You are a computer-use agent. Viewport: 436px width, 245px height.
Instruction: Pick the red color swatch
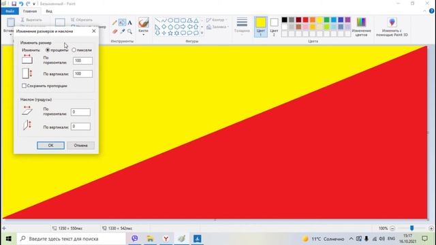306,20
